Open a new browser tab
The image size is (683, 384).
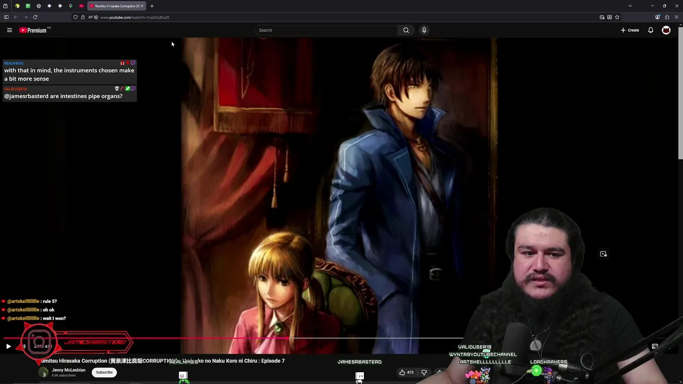(152, 6)
